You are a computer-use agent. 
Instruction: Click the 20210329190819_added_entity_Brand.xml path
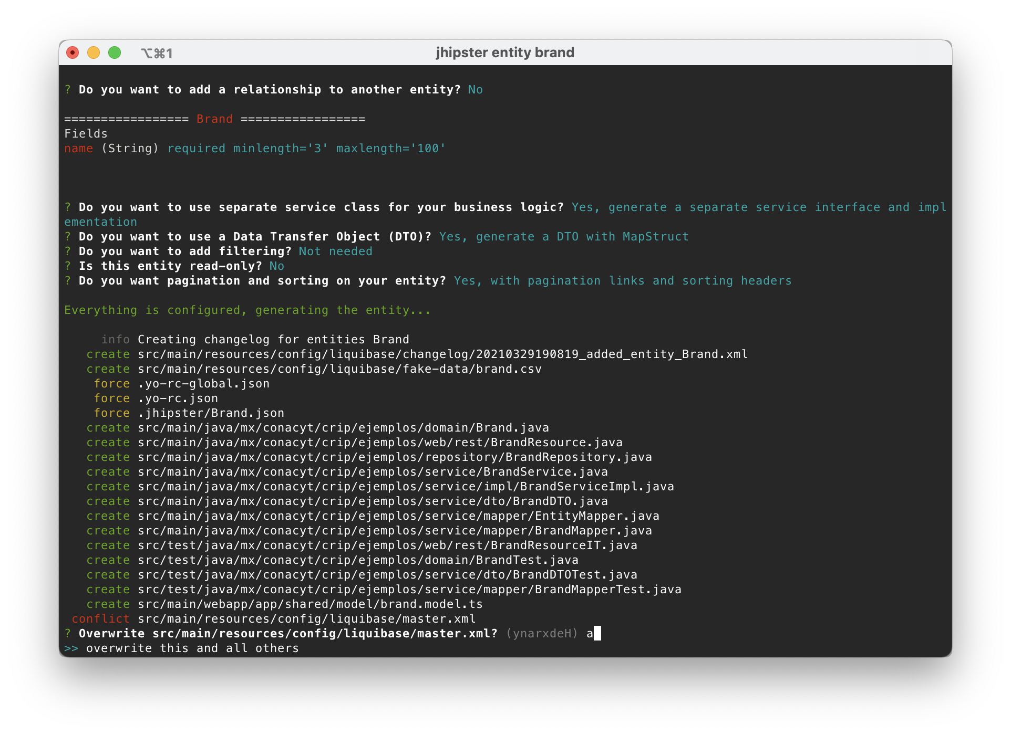click(443, 354)
